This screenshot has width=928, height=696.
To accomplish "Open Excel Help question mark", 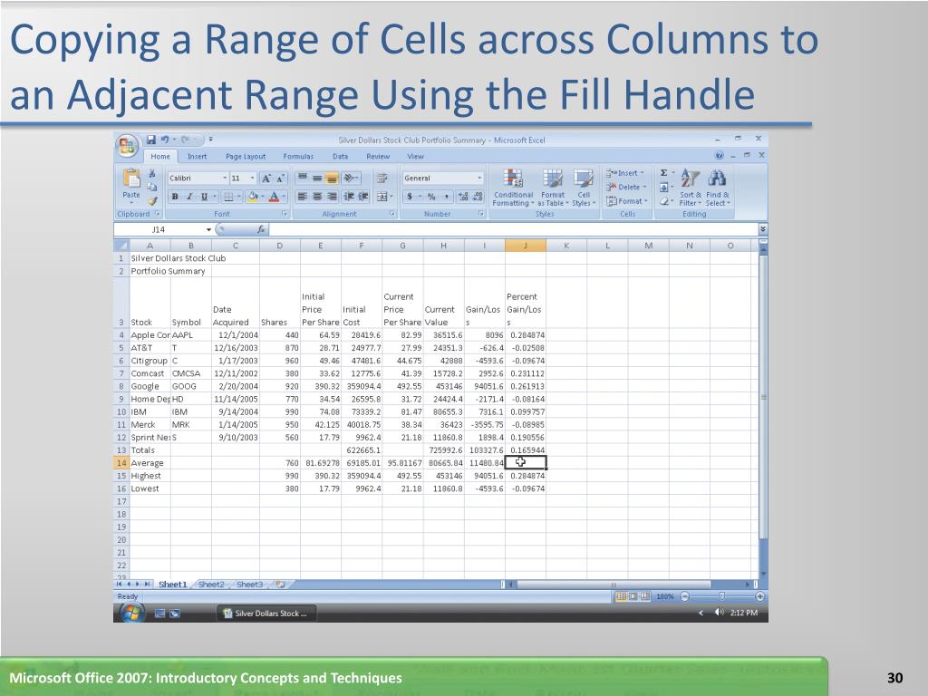I will (719, 156).
